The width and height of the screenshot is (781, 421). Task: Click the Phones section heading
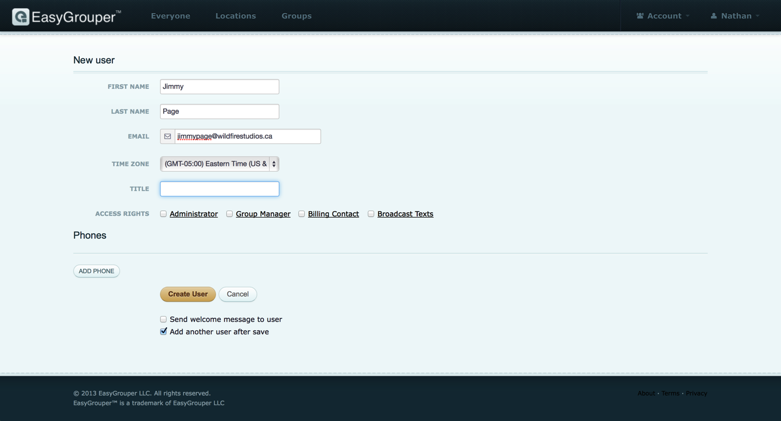89,235
